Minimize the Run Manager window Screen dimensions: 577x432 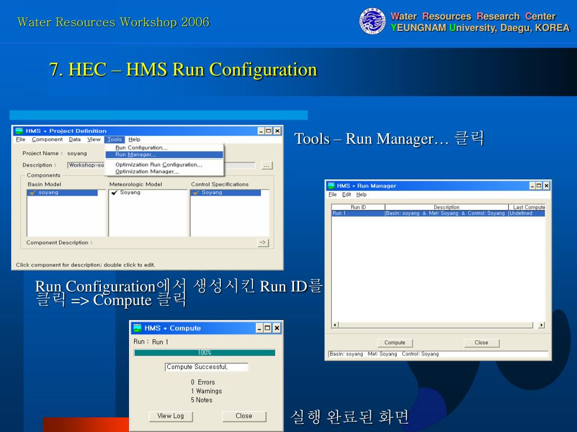532,186
